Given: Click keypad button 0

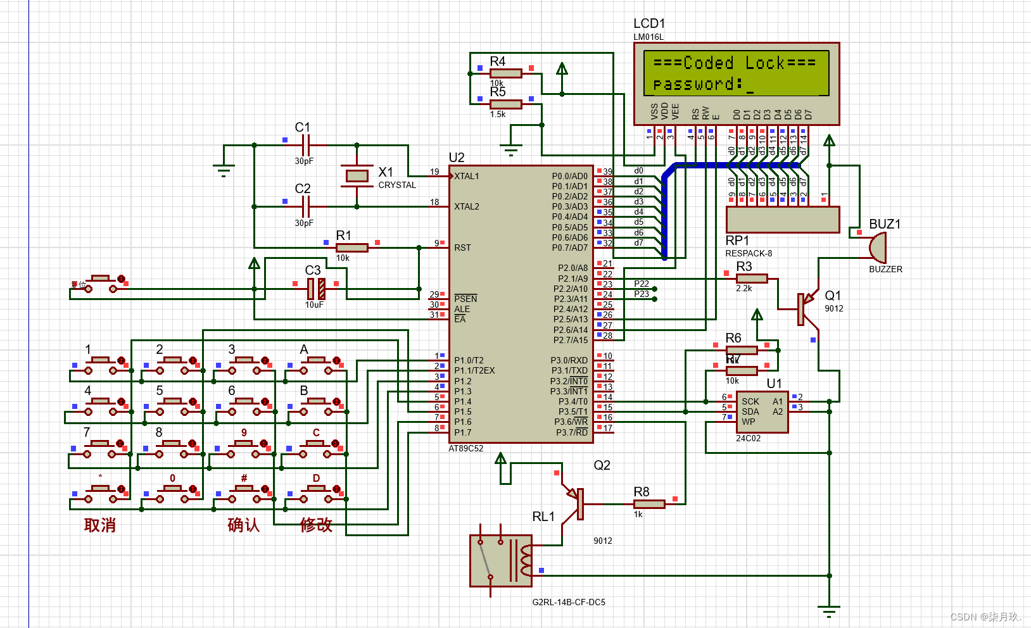Looking at the screenshot, I should [x=172, y=494].
